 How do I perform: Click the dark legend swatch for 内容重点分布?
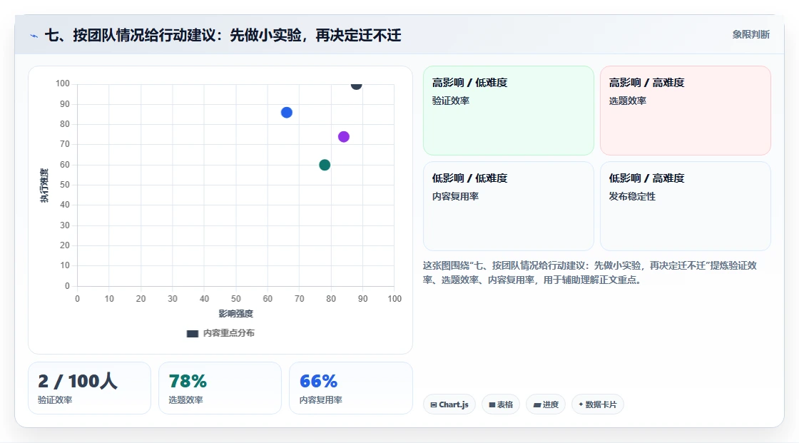pyautogui.click(x=192, y=334)
